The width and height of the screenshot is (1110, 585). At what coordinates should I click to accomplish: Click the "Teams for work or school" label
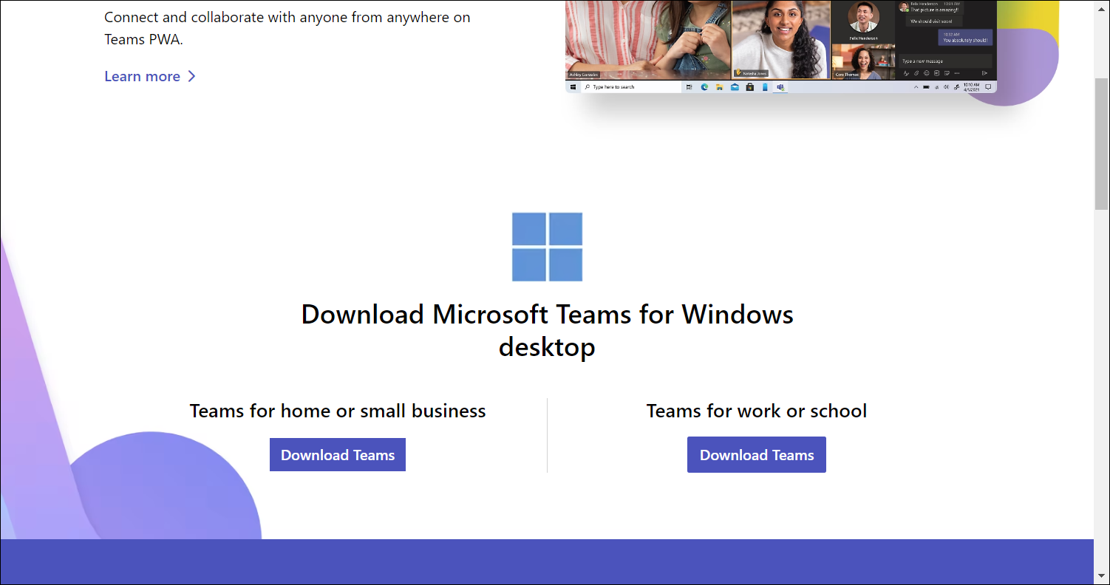pyautogui.click(x=757, y=411)
